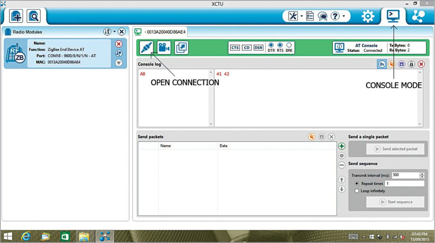The width and height of the screenshot is (435, 243).
Task: Switch to Configuration working mode gear
Action: tap(367, 16)
